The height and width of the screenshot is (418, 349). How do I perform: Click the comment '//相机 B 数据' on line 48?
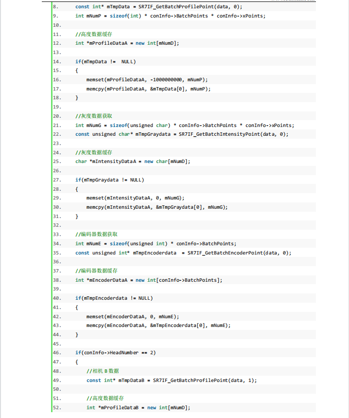(103, 371)
